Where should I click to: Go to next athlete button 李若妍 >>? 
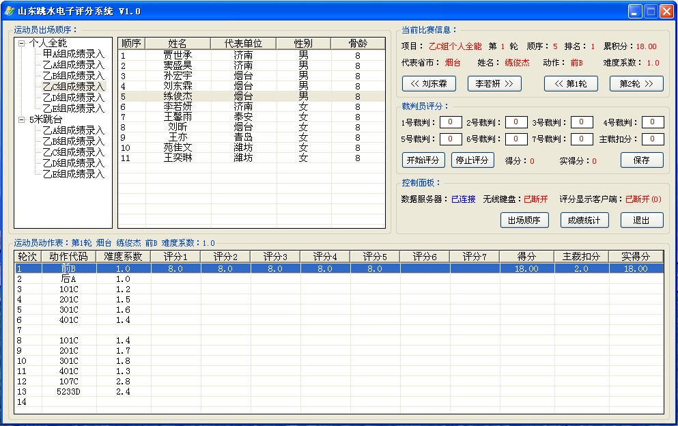point(494,83)
